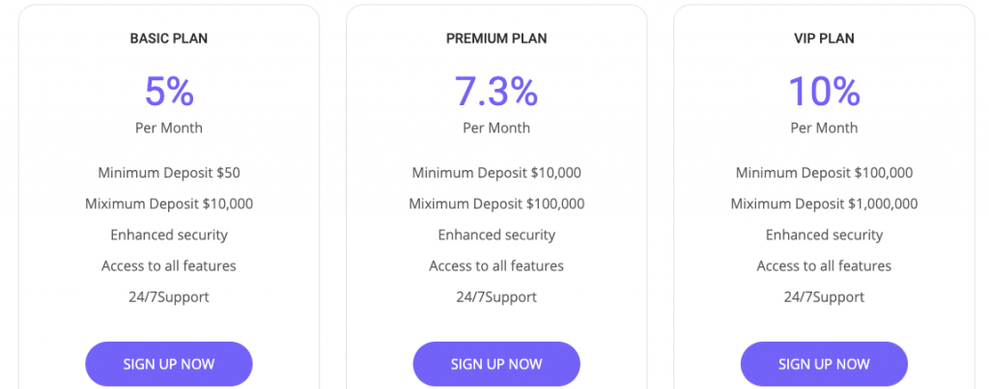Click Enhanced security in VIP card
This screenshot has height=389, width=989.
point(825,236)
